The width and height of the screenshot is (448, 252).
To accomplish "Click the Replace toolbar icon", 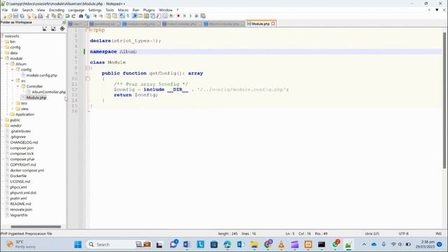I will point(87,16).
